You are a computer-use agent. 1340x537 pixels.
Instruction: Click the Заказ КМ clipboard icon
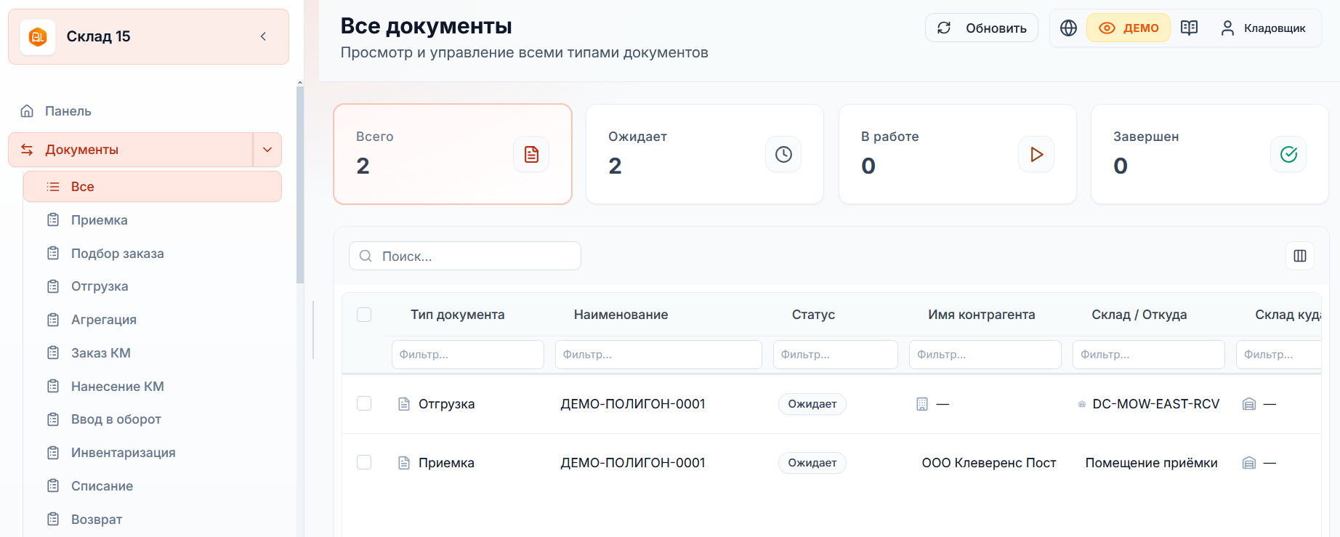[53, 353]
